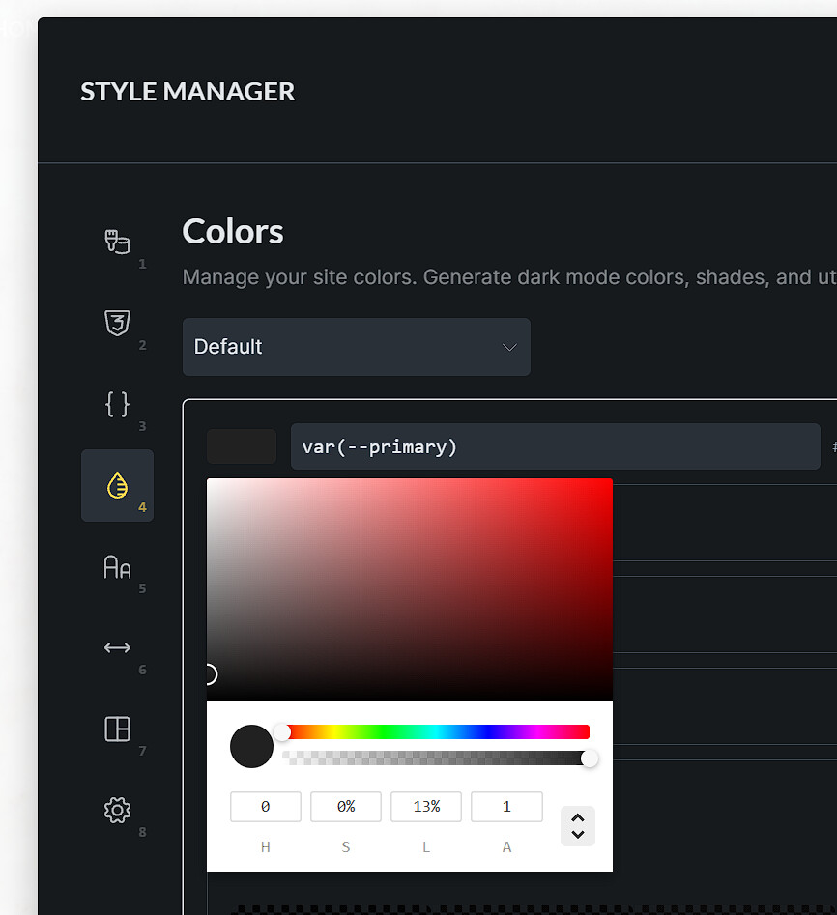Expand the Default palette dropdown

coord(356,347)
